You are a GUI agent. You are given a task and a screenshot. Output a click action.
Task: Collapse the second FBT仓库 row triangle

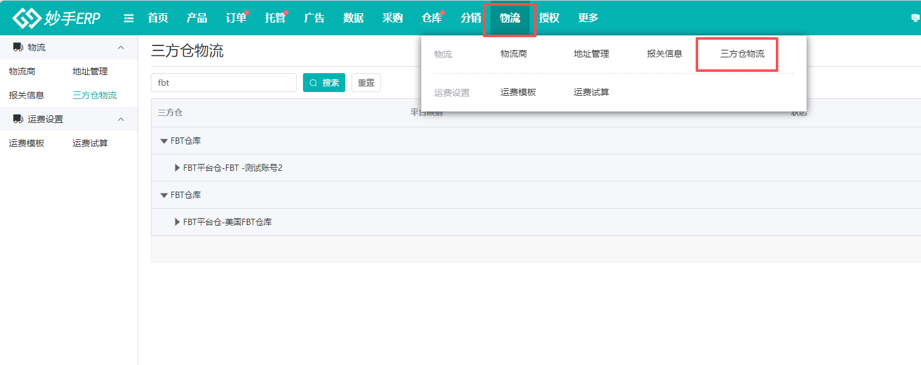point(164,195)
